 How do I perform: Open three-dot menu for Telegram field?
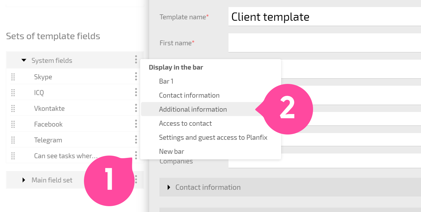(136, 139)
